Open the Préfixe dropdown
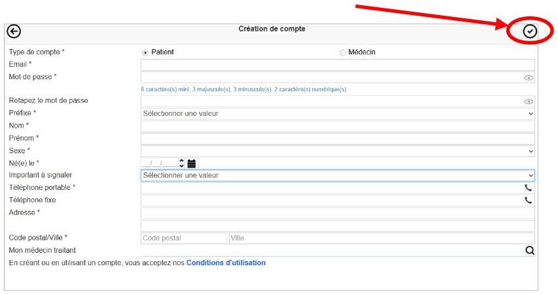The height and width of the screenshot is (294, 558). point(337,114)
